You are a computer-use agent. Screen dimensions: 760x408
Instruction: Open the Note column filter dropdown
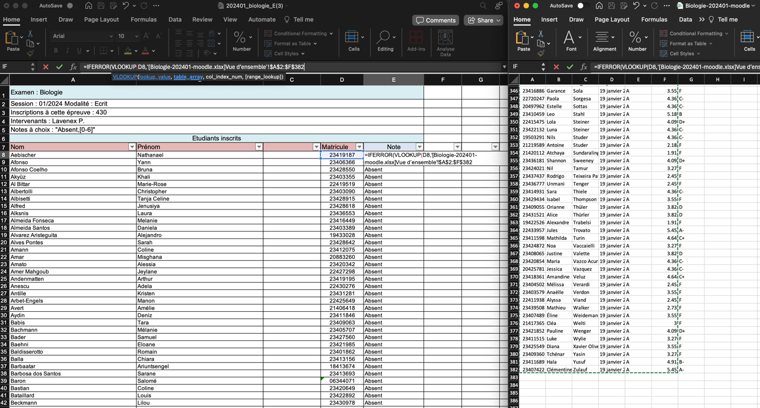tap(419, 147)
